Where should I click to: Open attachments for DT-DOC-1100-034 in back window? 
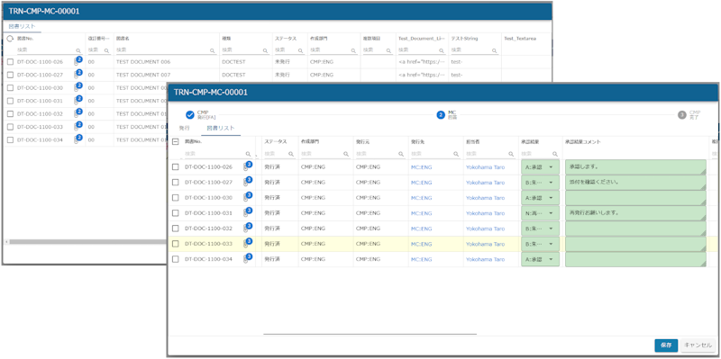[78, 139]
